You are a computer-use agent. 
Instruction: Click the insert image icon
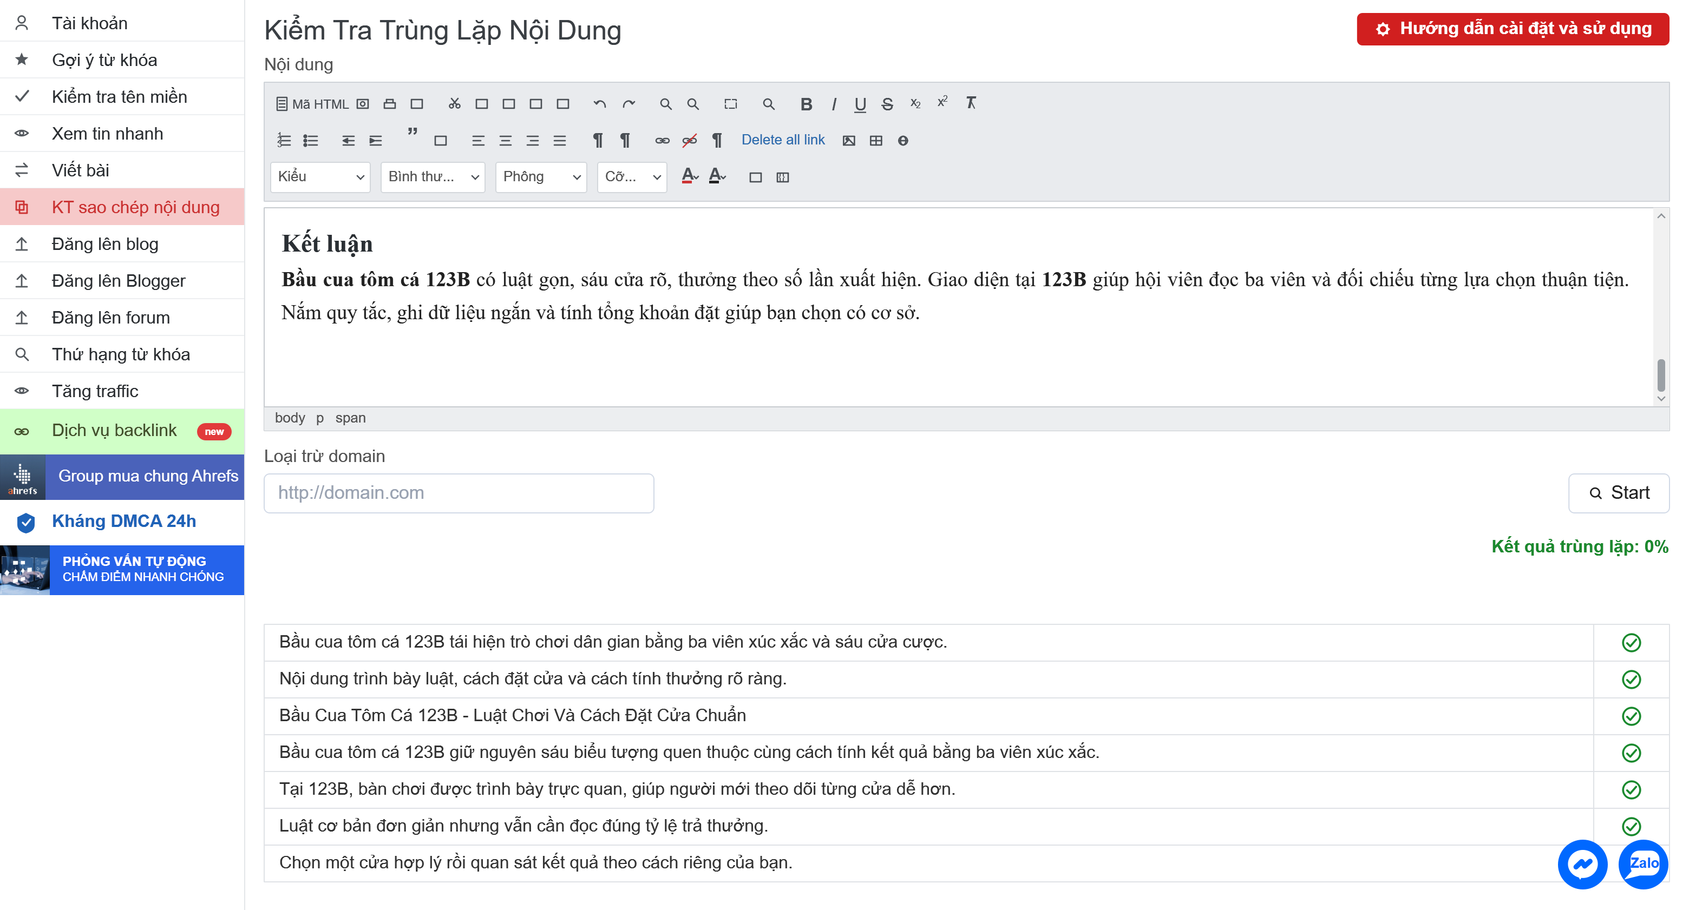click(848, 141)
